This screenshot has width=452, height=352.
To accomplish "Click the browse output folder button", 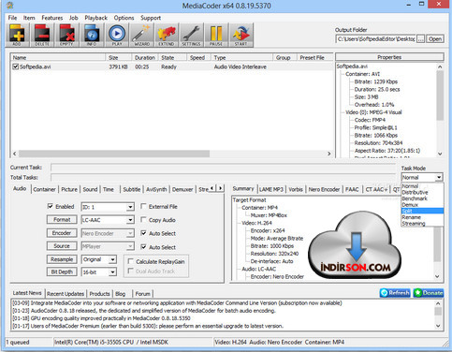I will pyautogui.click(x=421, y=39).
